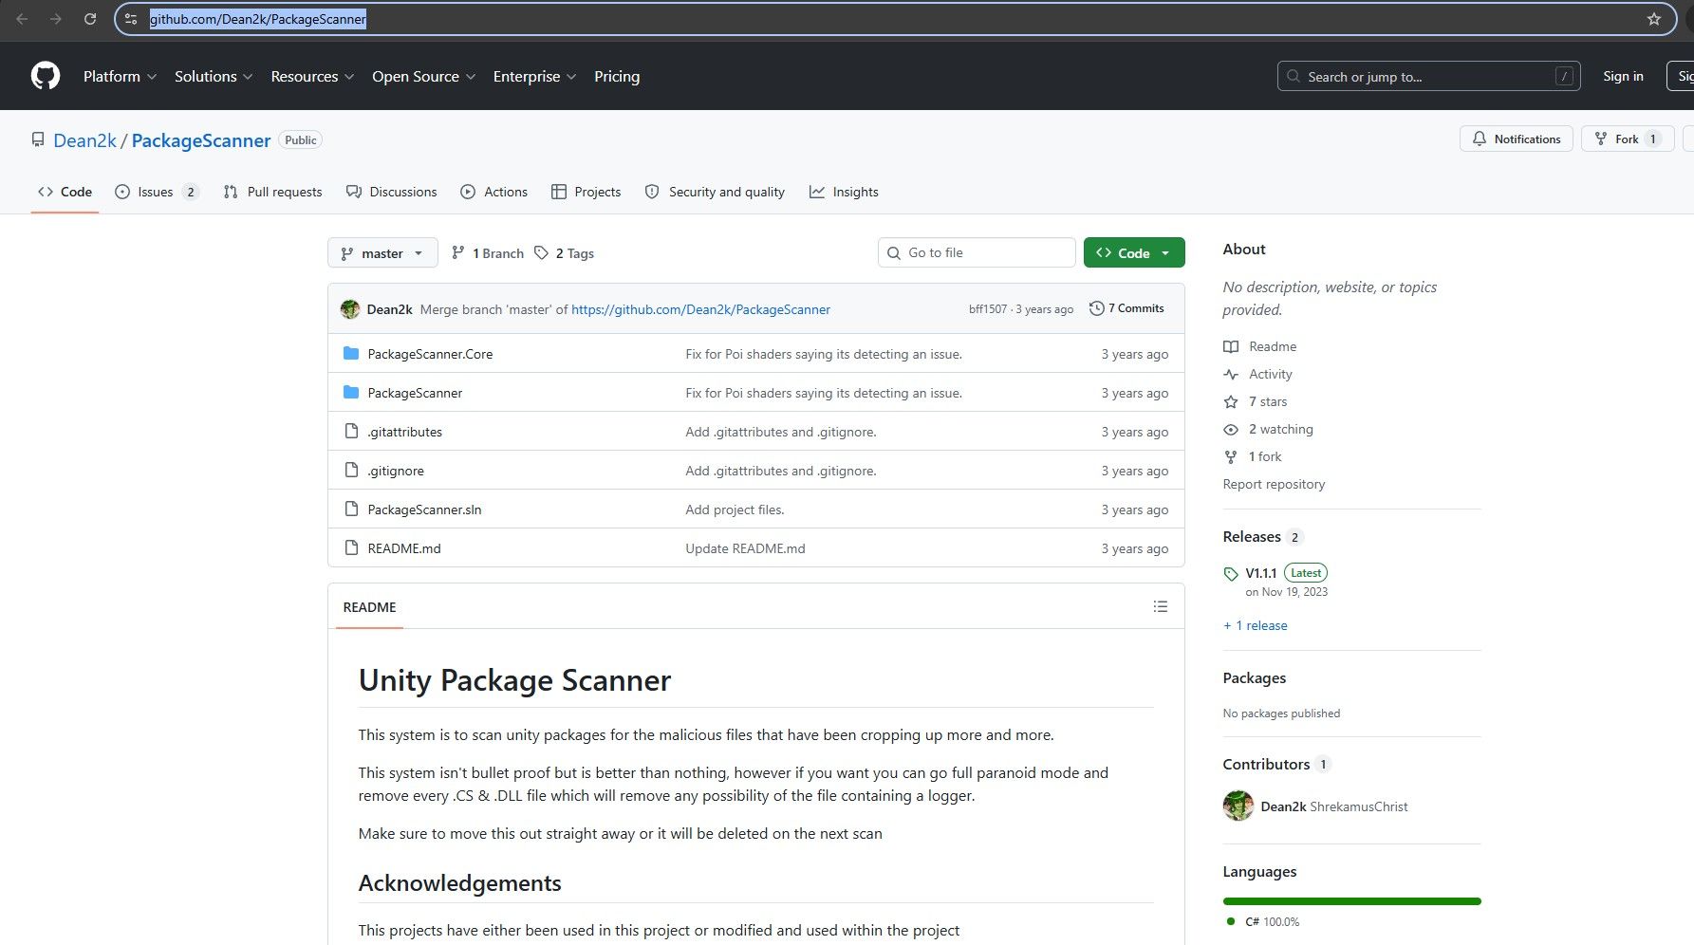Expand the Open Source menu
1694x945 pixels.
point(423,77)
